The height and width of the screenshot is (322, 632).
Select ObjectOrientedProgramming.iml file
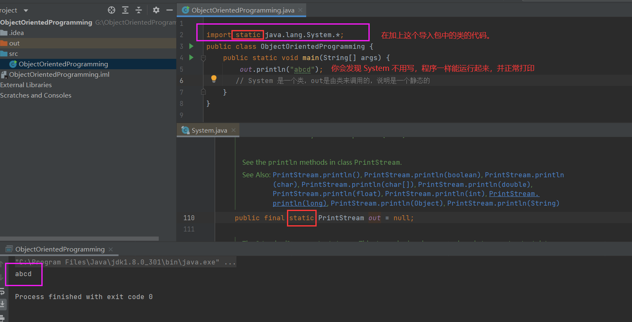point(59,75)
